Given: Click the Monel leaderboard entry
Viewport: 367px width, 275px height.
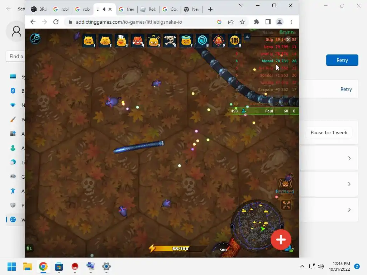Looking at the screenshot, I should tap(266, 61).
